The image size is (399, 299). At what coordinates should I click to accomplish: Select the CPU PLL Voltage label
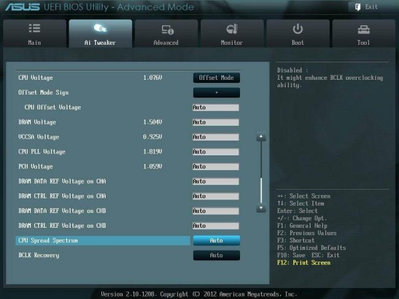pos(42,152)
